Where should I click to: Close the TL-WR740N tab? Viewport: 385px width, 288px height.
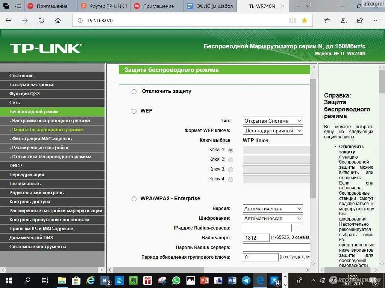coord(283,6)
